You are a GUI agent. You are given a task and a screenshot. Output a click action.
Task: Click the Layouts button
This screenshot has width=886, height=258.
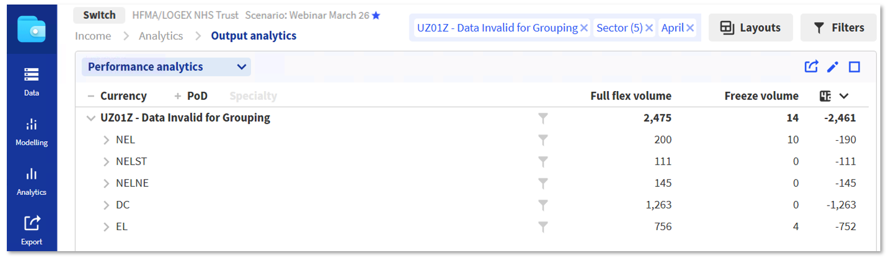[x=750, y=28]
